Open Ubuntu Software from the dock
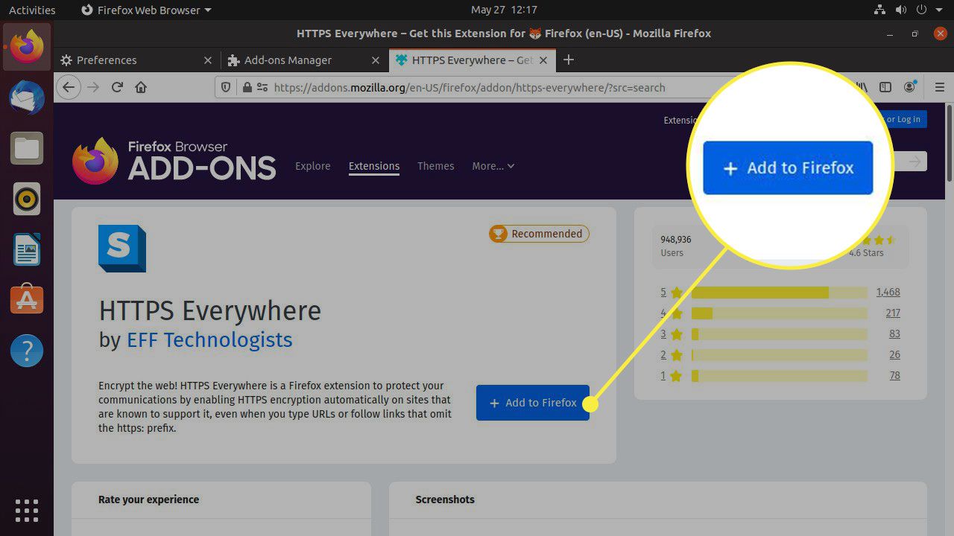Image resolution: width=954 pixels, height=536 pixels. pos(27,299)
